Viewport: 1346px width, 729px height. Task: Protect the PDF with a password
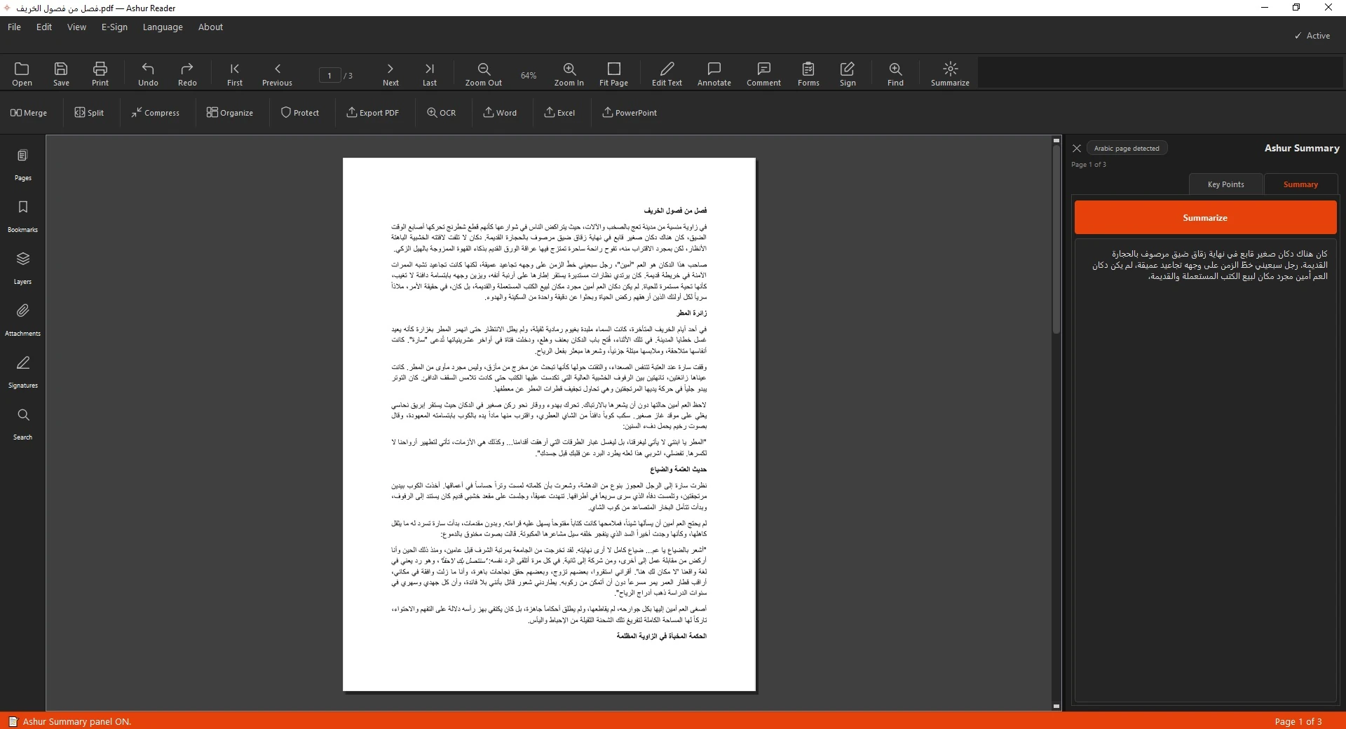pyautogui.click(x=300, y=113)
